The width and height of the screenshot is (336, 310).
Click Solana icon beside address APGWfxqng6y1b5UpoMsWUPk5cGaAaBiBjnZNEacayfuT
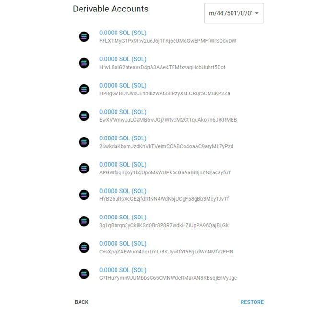coord(84,168)
